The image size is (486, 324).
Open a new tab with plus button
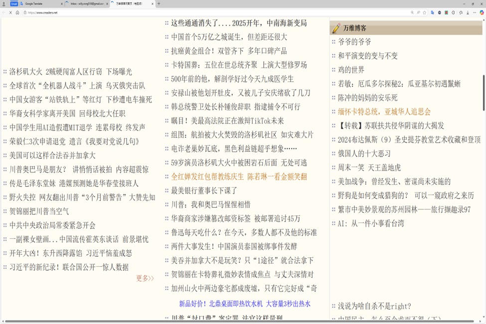coord(159,3)
